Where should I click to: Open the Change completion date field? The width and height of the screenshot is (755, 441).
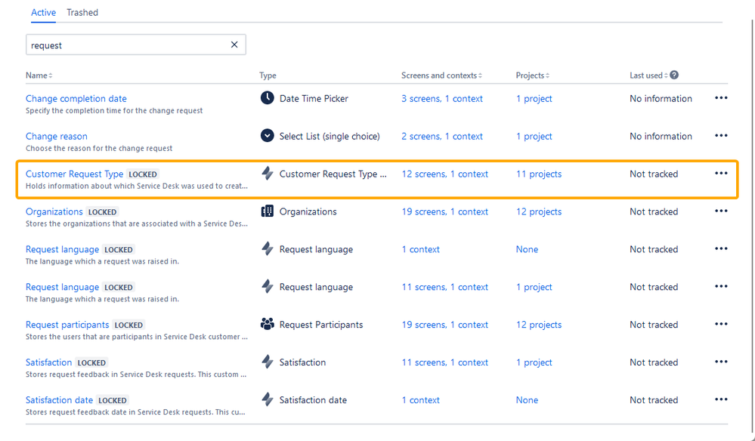[76, 99]
